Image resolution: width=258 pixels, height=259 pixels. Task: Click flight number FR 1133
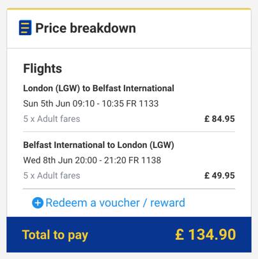(x=142, y=103)
